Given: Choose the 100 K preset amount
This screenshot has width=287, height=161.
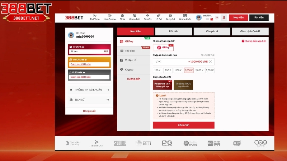Looking at the screenshot, I should pos(157,70).
